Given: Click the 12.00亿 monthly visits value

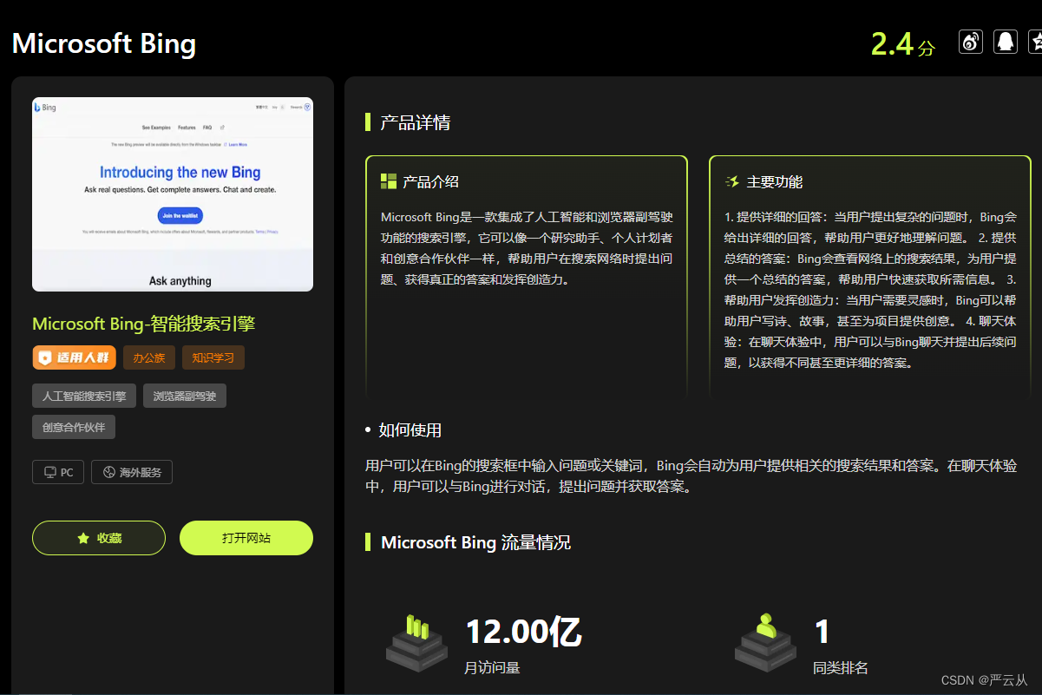Looking at the screenshot, I should (x=523, y=631).
